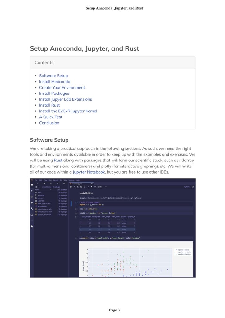Click the wrench icon in left sidebar
Viewport: 225px width, 318px height.
pos(32,208)
